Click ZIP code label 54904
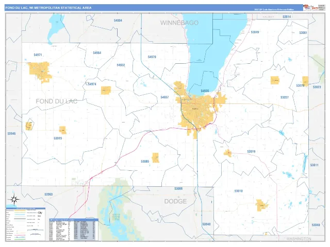Image resolution: width=330 pixels, height=247 pixels. point(118,21)
